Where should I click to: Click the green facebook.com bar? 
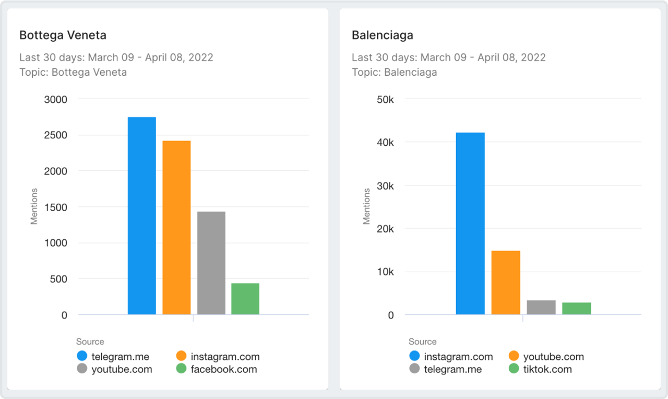point(245,299)
